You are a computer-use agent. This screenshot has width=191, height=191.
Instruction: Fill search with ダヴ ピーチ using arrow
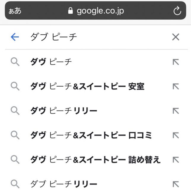pos(176,62)
